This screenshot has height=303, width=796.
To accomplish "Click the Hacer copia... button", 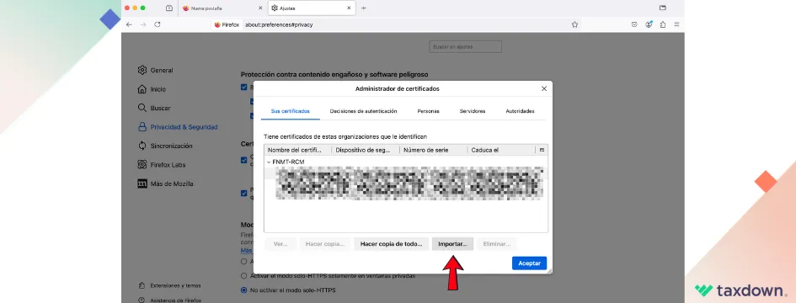I will [325, 244].
